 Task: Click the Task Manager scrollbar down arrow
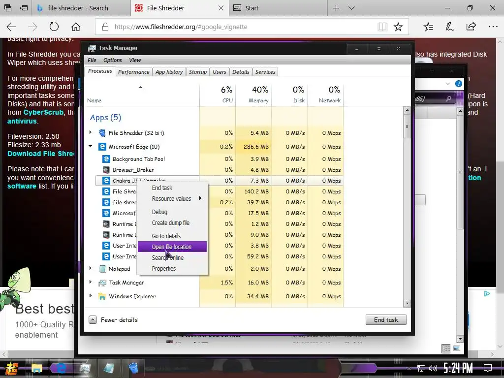click(x=407, y=303)
